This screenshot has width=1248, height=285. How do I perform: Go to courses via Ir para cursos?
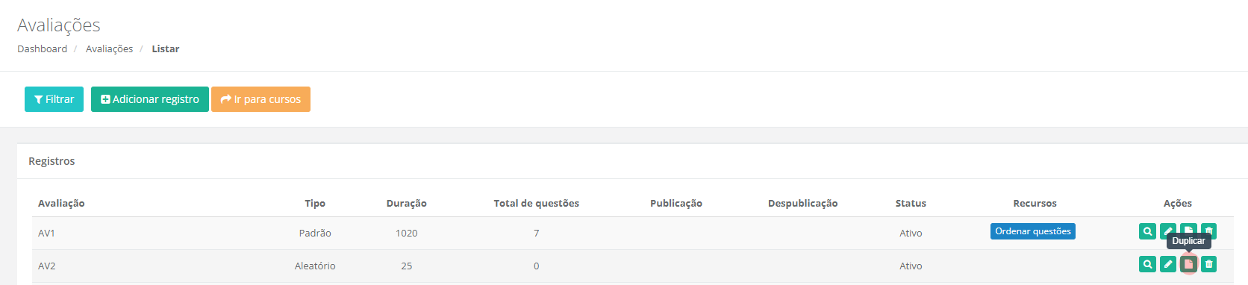click(260, 99)
